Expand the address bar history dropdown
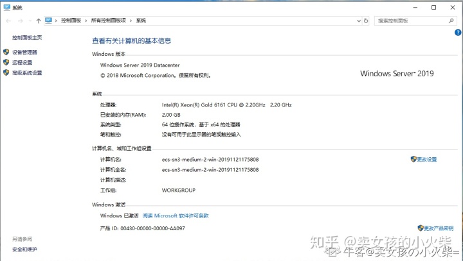 tap(359, 21)
